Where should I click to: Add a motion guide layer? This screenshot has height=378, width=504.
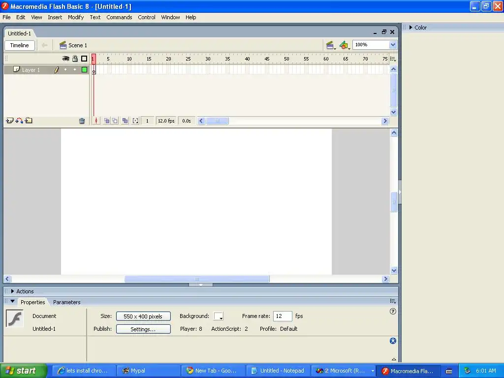19,121
